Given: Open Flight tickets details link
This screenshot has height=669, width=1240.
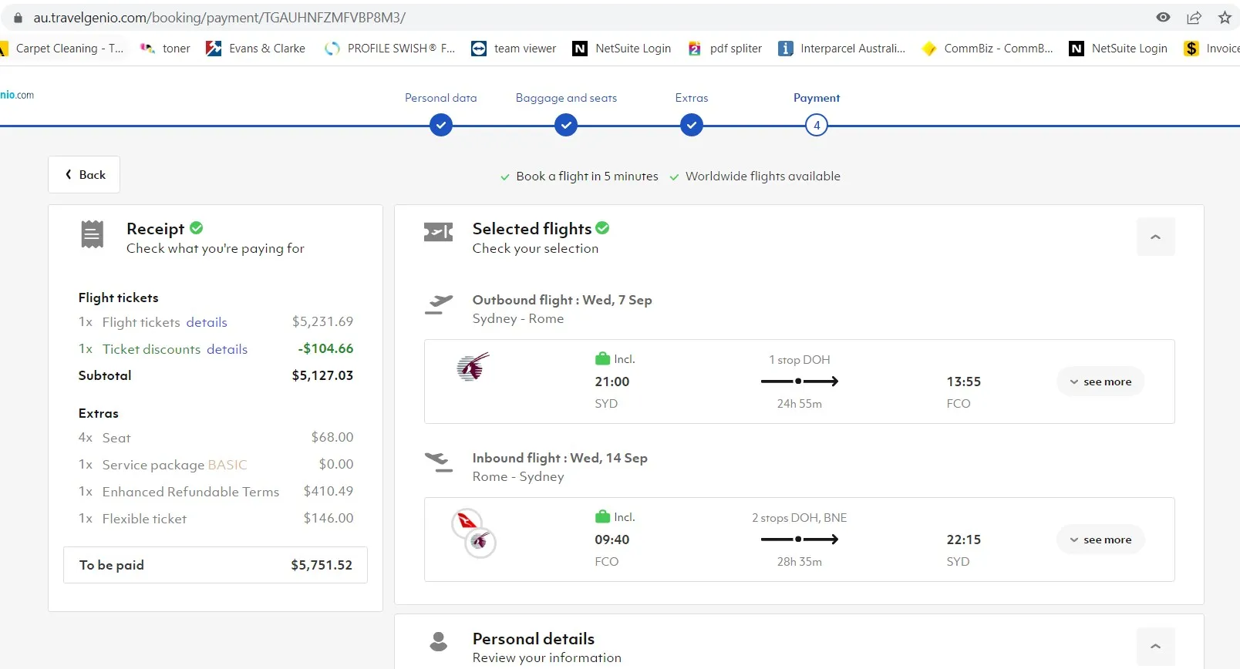Looking at the screenshot, I should point(207,322).
